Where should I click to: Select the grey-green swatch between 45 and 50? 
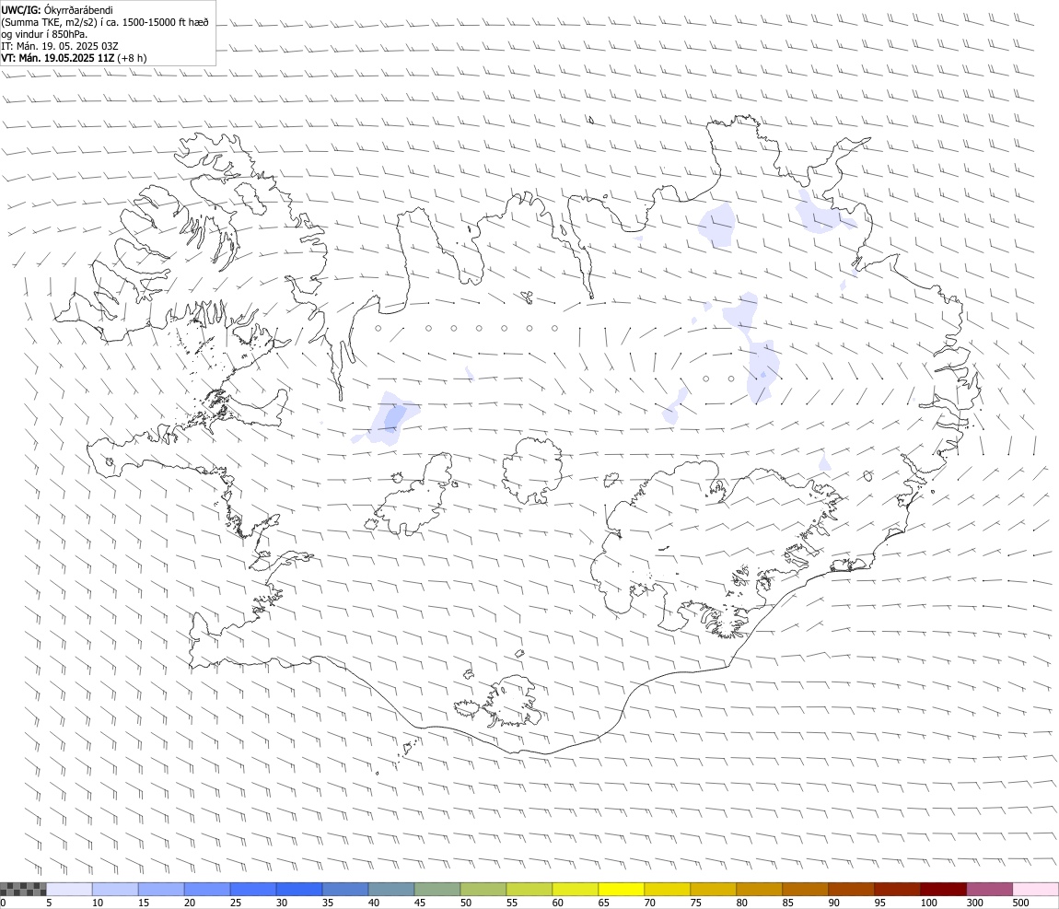[437, 889]
